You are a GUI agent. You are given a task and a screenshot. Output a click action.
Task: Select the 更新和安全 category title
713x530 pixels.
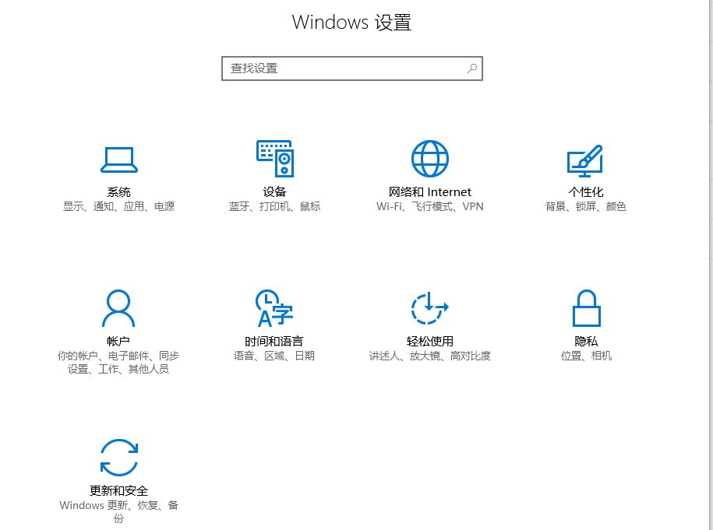point(118,491)
